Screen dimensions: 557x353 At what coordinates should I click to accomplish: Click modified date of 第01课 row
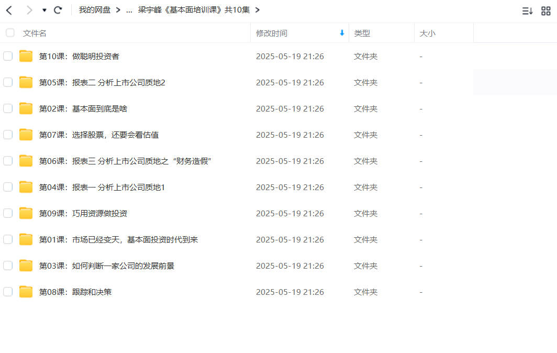pos(290,239)
